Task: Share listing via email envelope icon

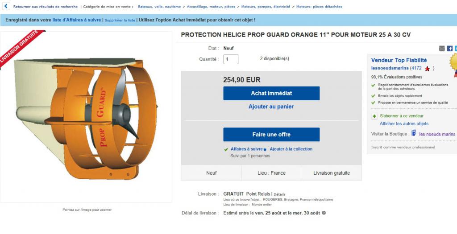Action: point(442,49)
